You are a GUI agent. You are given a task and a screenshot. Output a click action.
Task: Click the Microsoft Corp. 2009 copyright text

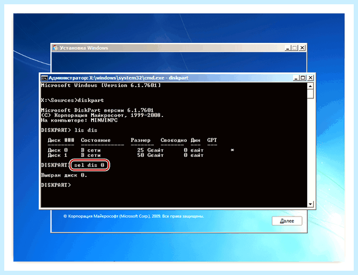pyautogui.click(x=134, y=216)
